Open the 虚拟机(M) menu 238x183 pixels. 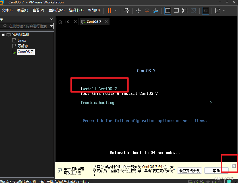(x=57, y=10)
